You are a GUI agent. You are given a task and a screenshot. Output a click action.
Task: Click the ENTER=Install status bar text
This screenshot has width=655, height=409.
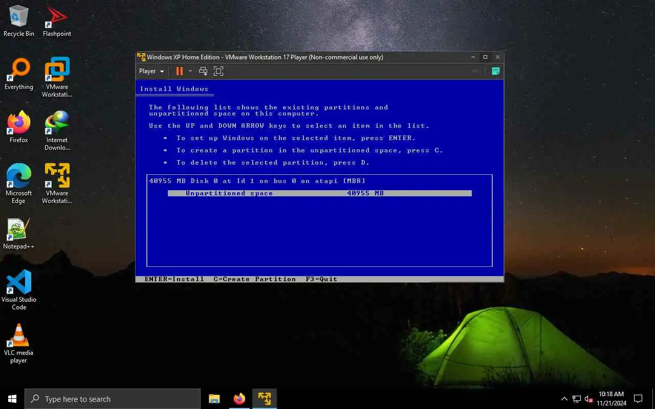[174, 279]
